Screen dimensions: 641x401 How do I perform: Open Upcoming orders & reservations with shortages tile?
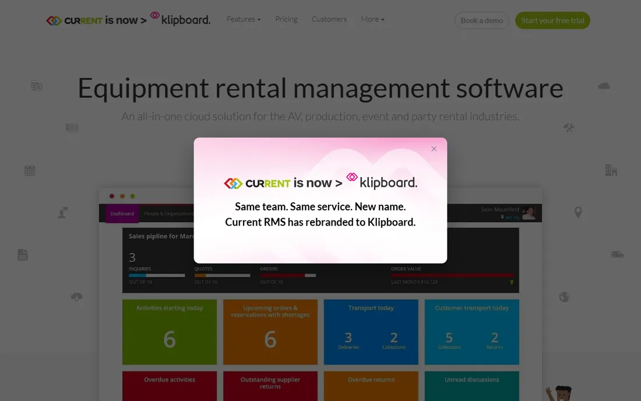tap(270, 332)
